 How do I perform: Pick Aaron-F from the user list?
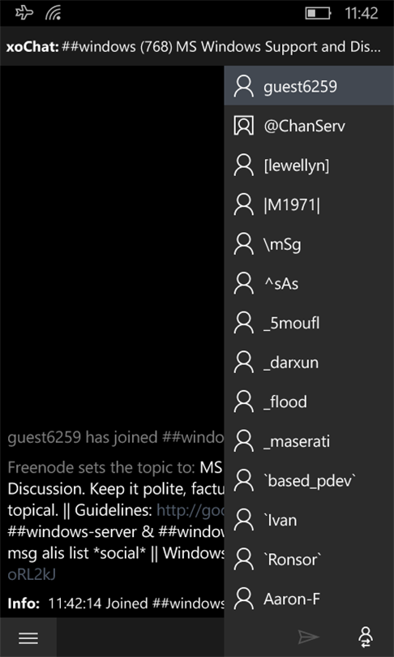309,599
